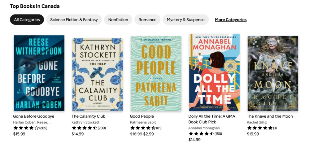317x151 pixels.
Task: Open star ratings for Good People
Action: pyautogui.click(x=146, y=128)
